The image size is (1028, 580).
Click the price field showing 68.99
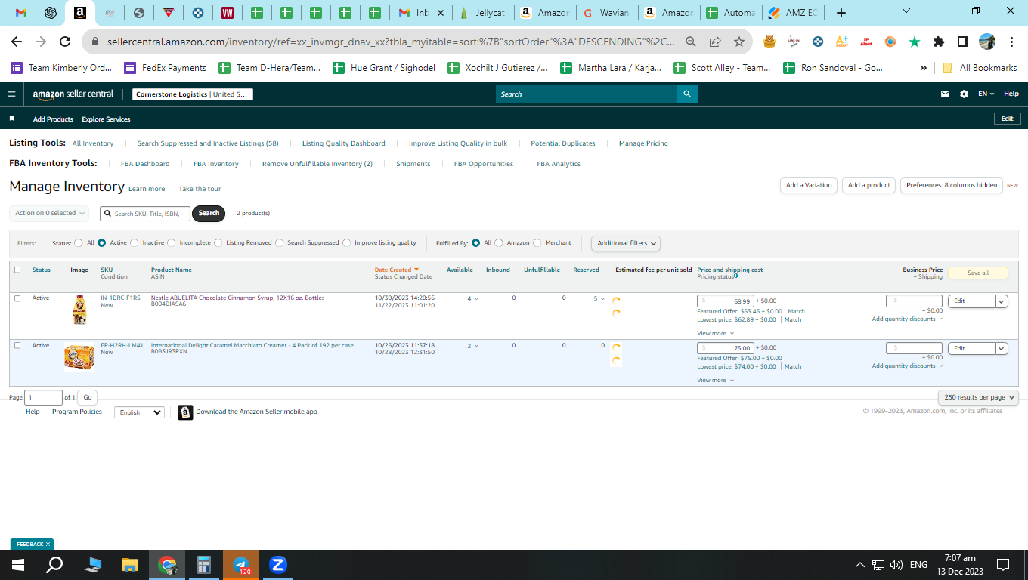coord(725,301)
